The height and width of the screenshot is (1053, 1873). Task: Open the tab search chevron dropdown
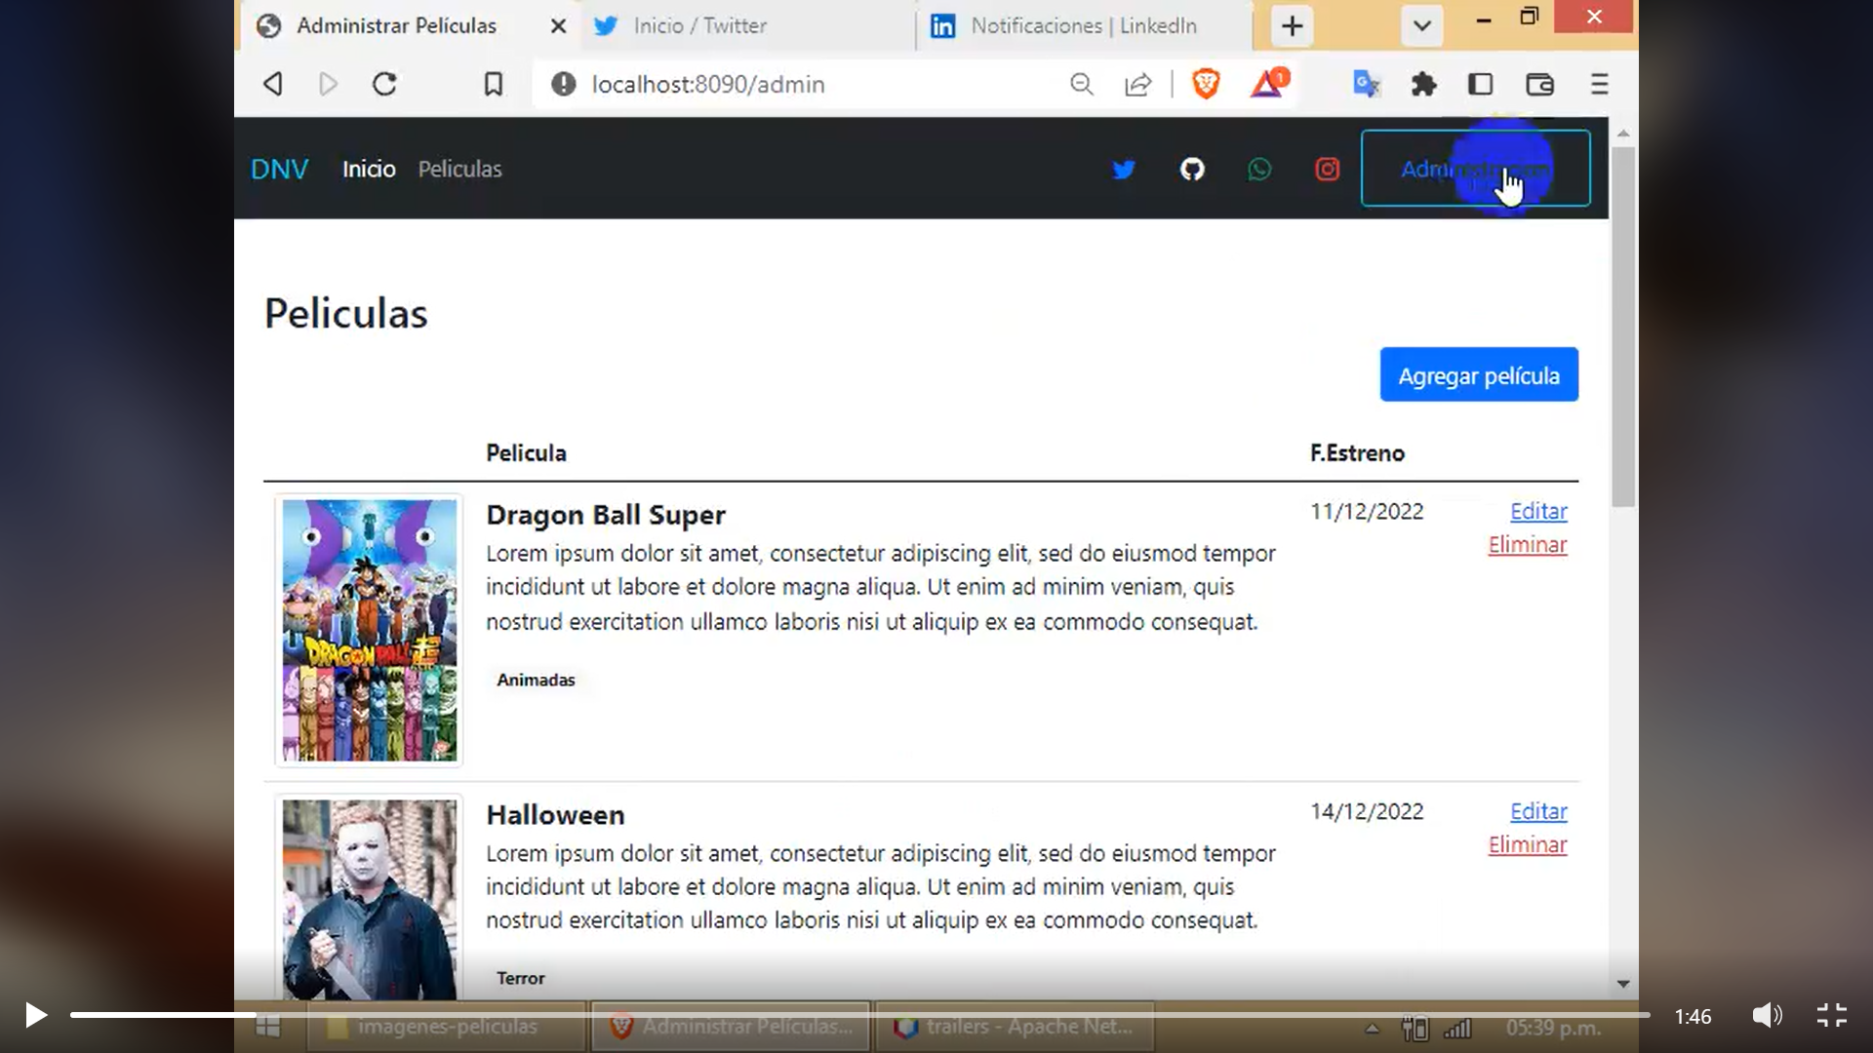[x=1420, y=26]
